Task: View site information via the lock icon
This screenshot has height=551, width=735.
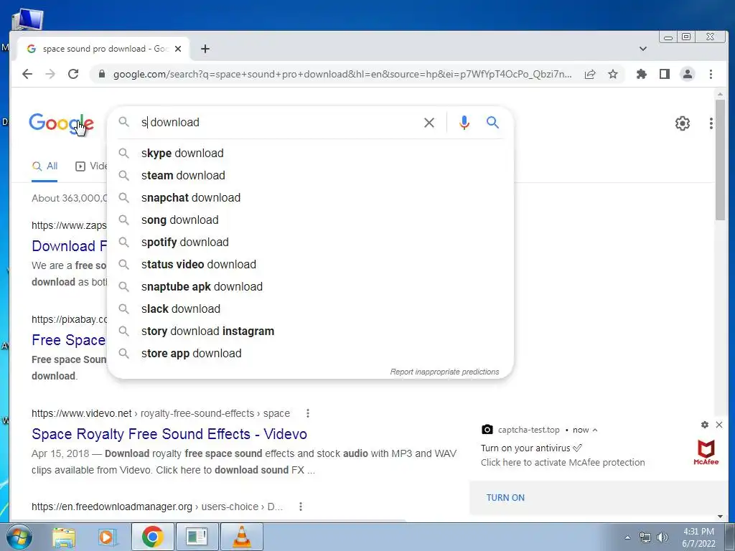Action: click(101, 74)
